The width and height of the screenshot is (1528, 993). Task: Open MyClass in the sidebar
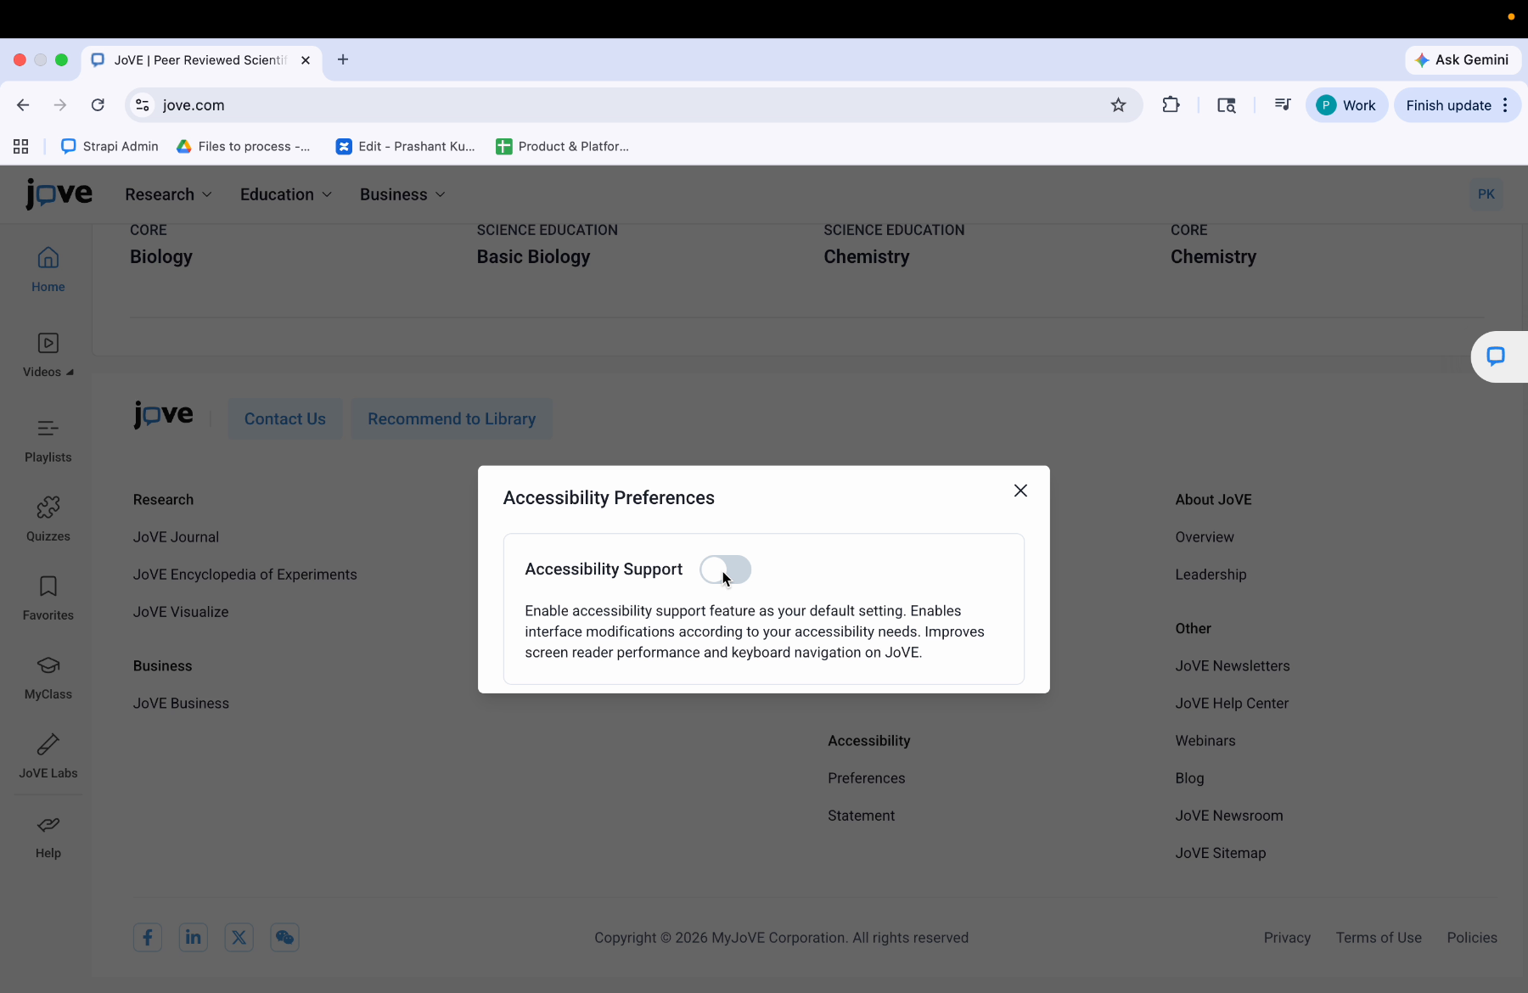tap(48, 677)
